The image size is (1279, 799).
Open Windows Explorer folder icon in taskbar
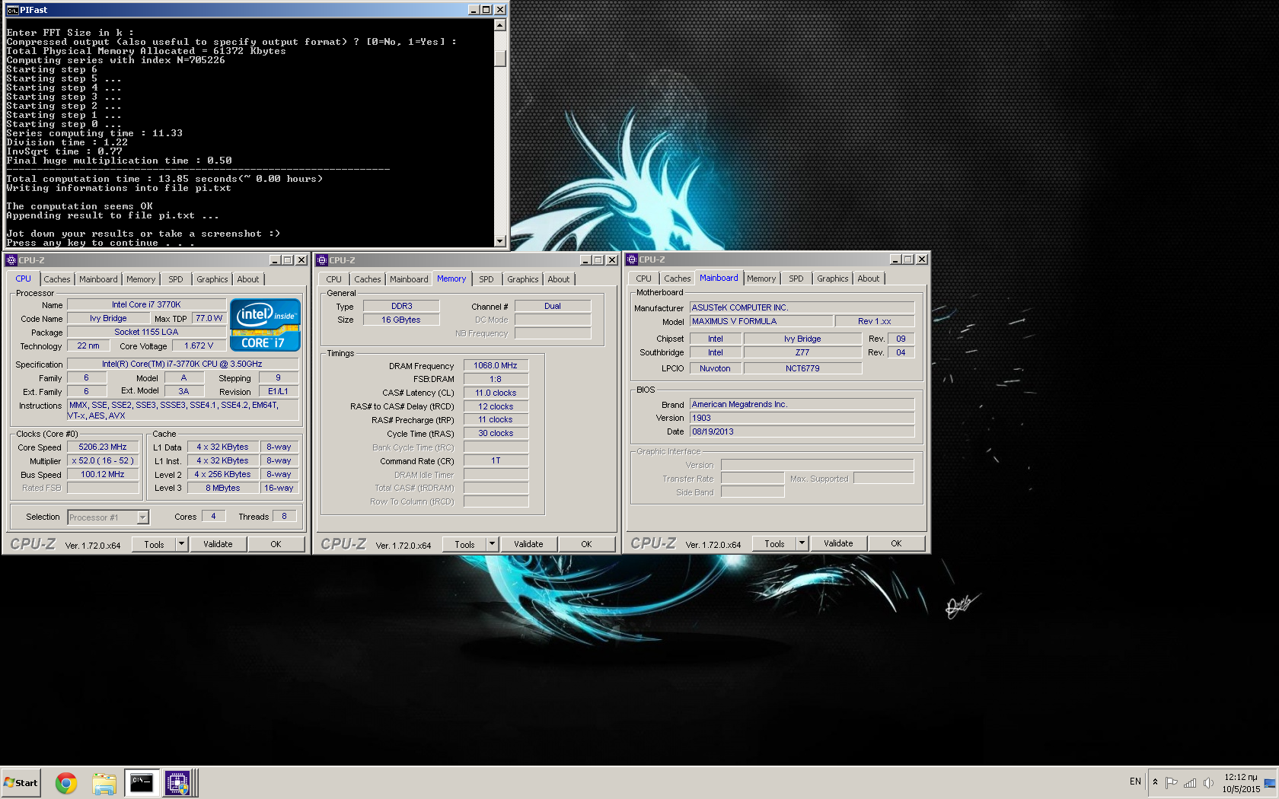(x=104, y=783)
